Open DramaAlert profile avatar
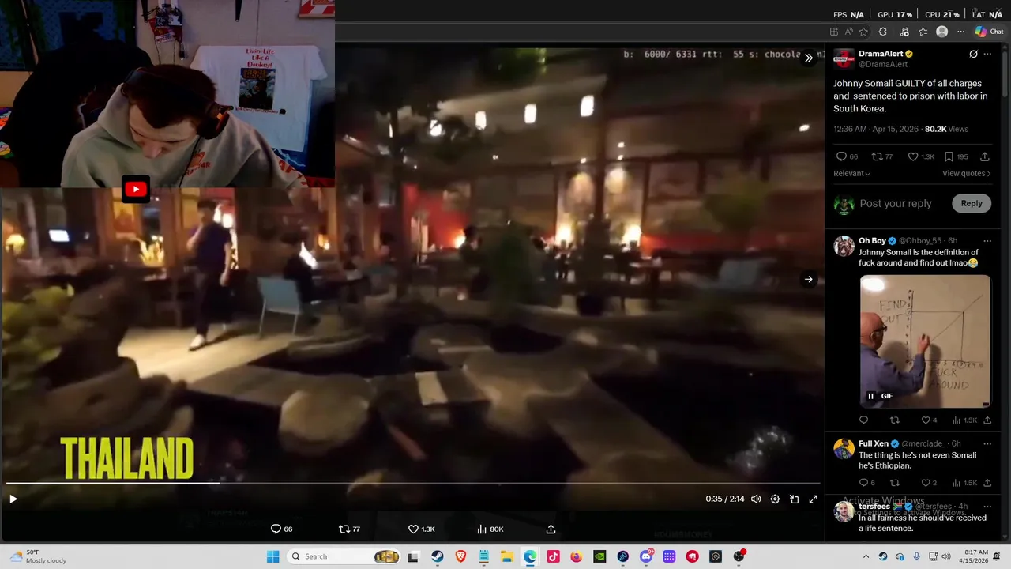The image size is (1011, 569). pyautogui.click(x=844, y=58)
